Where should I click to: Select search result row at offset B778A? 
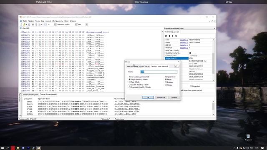pyautogui.click(x=118, y=112)
